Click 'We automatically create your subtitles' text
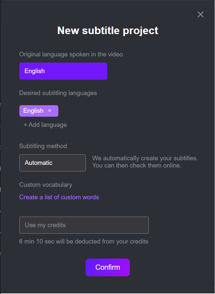The height and width of the screenshot is (294, 215). tap(145, 158)
